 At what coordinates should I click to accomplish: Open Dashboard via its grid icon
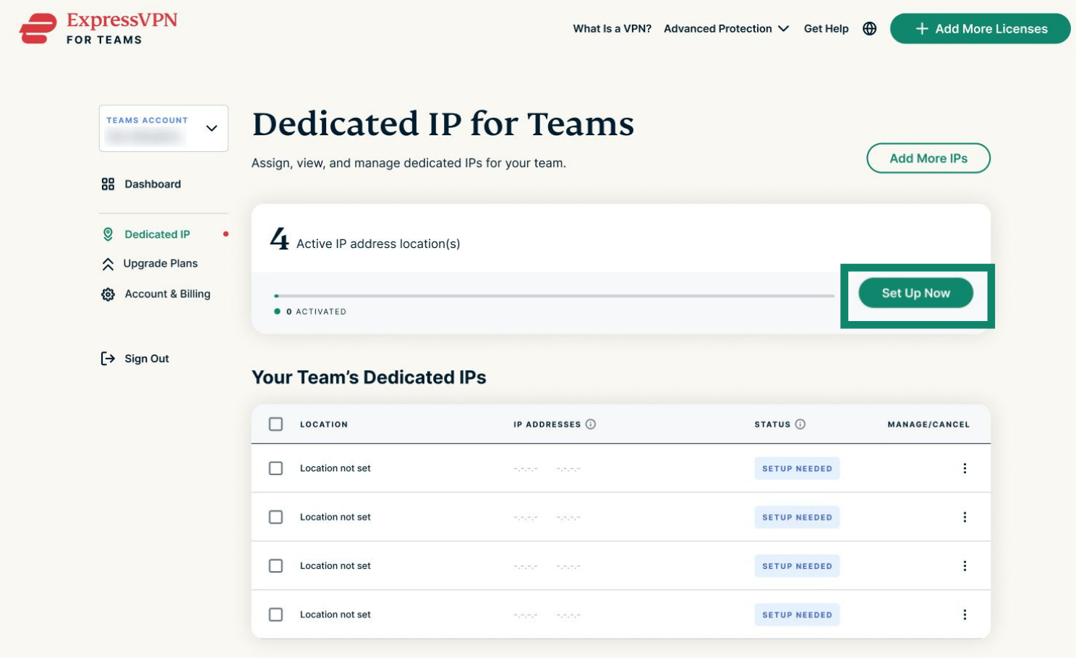[108, 184]
